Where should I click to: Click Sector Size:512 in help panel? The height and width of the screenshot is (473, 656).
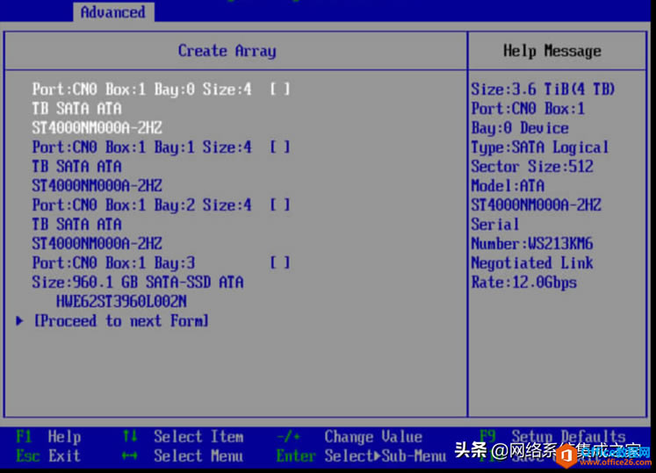tap(532, 167)
